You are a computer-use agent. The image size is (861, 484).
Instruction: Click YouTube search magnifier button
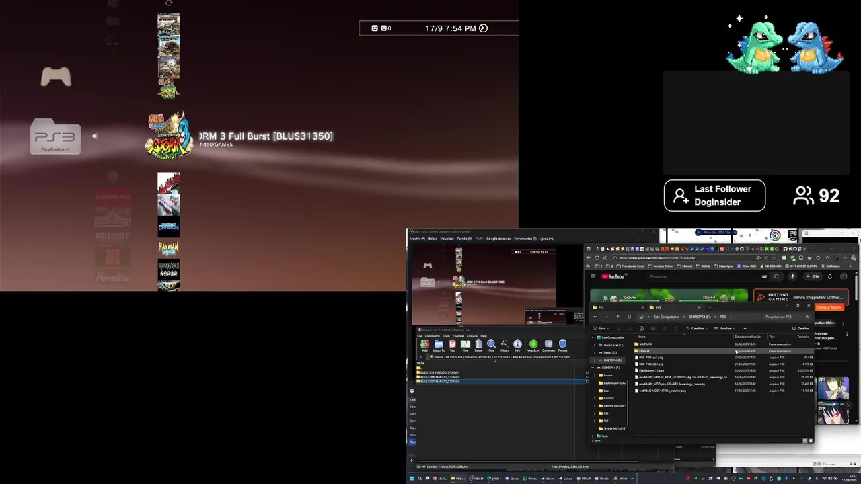pos(776,276)
